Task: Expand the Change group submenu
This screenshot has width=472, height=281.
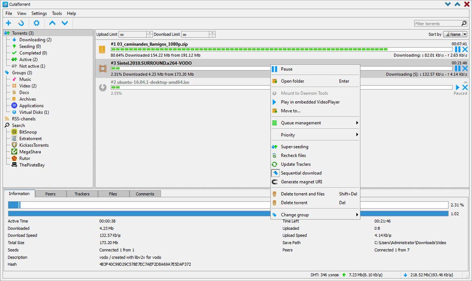Action: click(x=315, y=215)
